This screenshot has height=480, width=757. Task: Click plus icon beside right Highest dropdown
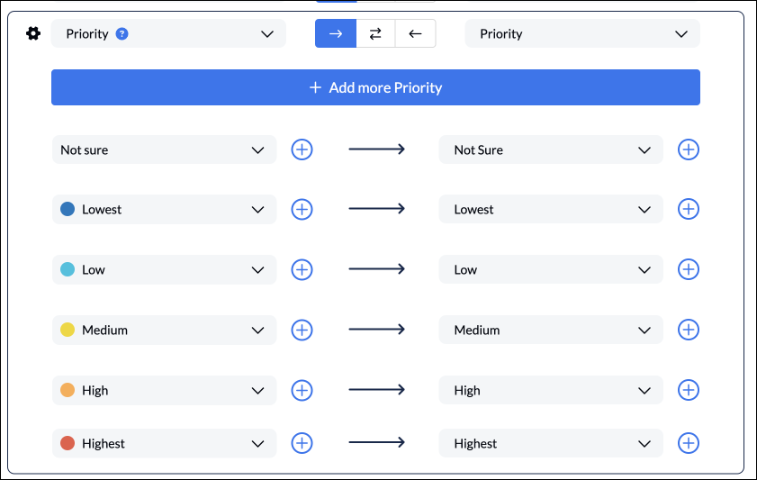(x=689, y=443)
